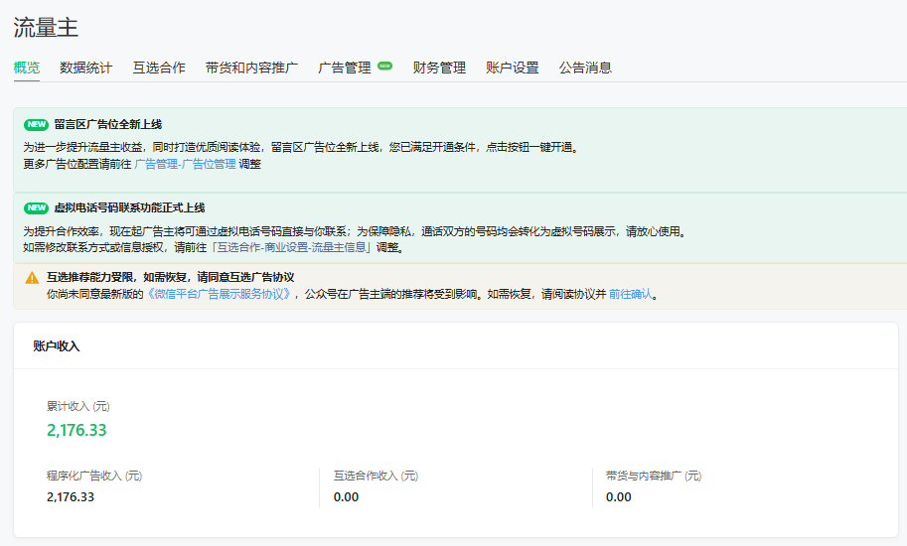View the 公告消息 tab
Screen dimensions: 907x546
[585, 68]
